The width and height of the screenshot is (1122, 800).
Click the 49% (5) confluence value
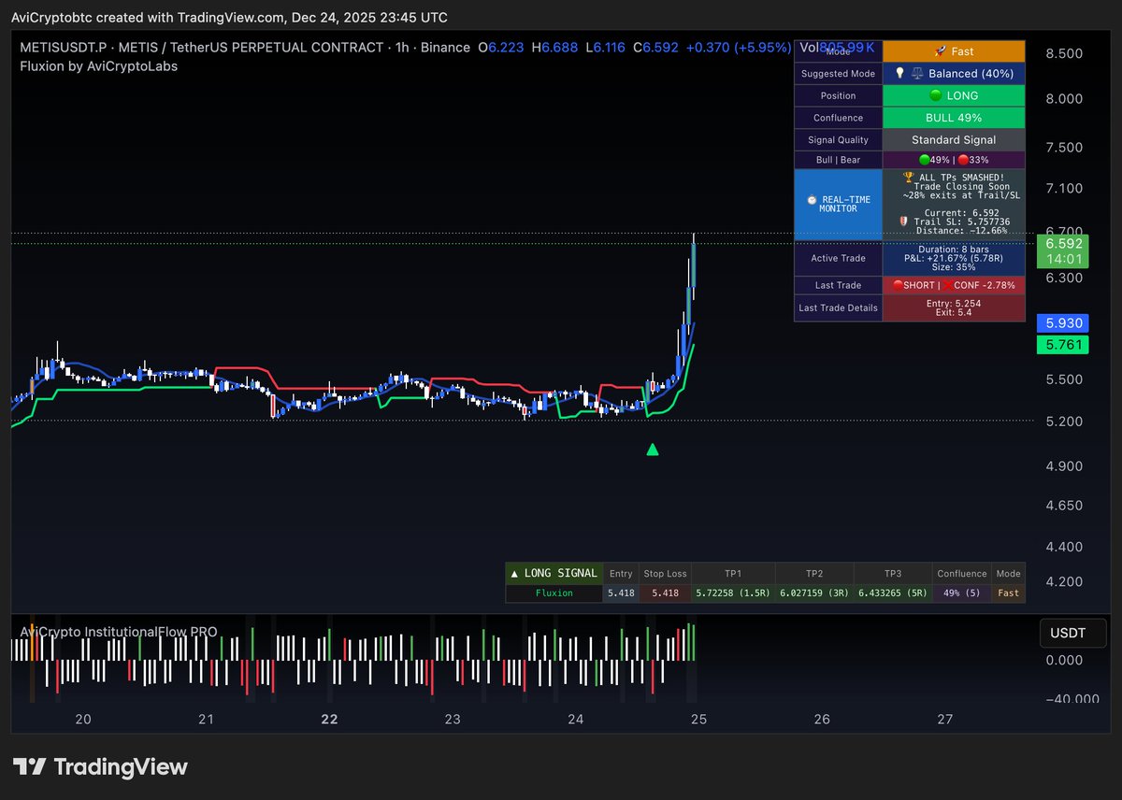click(x=962, y=593)
